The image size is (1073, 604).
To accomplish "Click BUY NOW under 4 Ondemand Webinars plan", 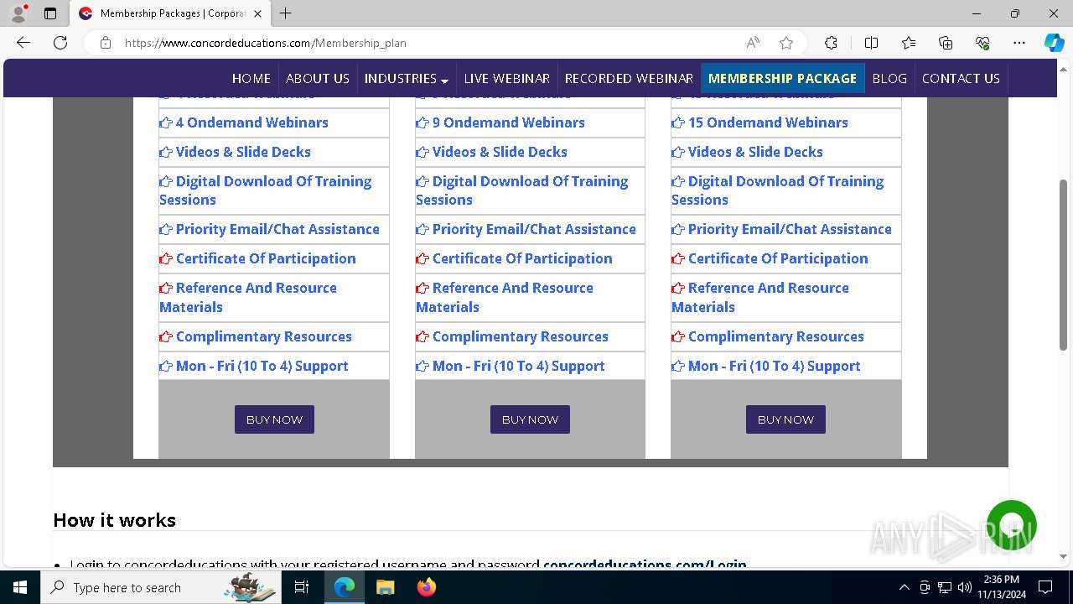I will [x=274, y=419].
